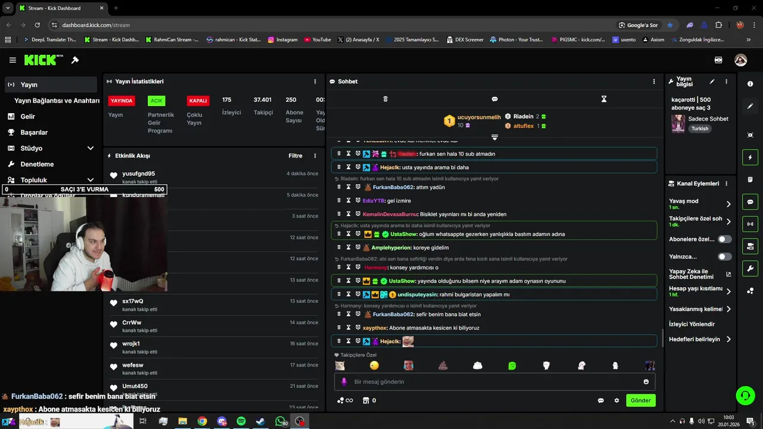Click the hammer moderation icon next to Kick logo
The height and width of the screenshot is (429, 763).
[75, 60]
